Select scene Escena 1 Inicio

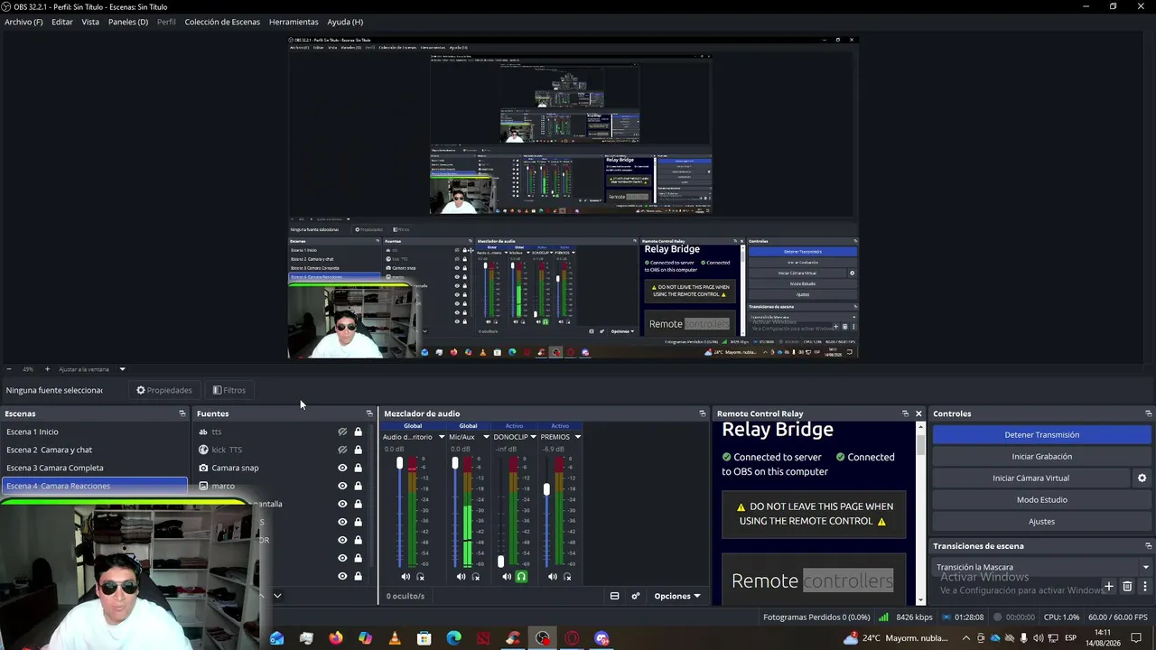pos(95,432)
